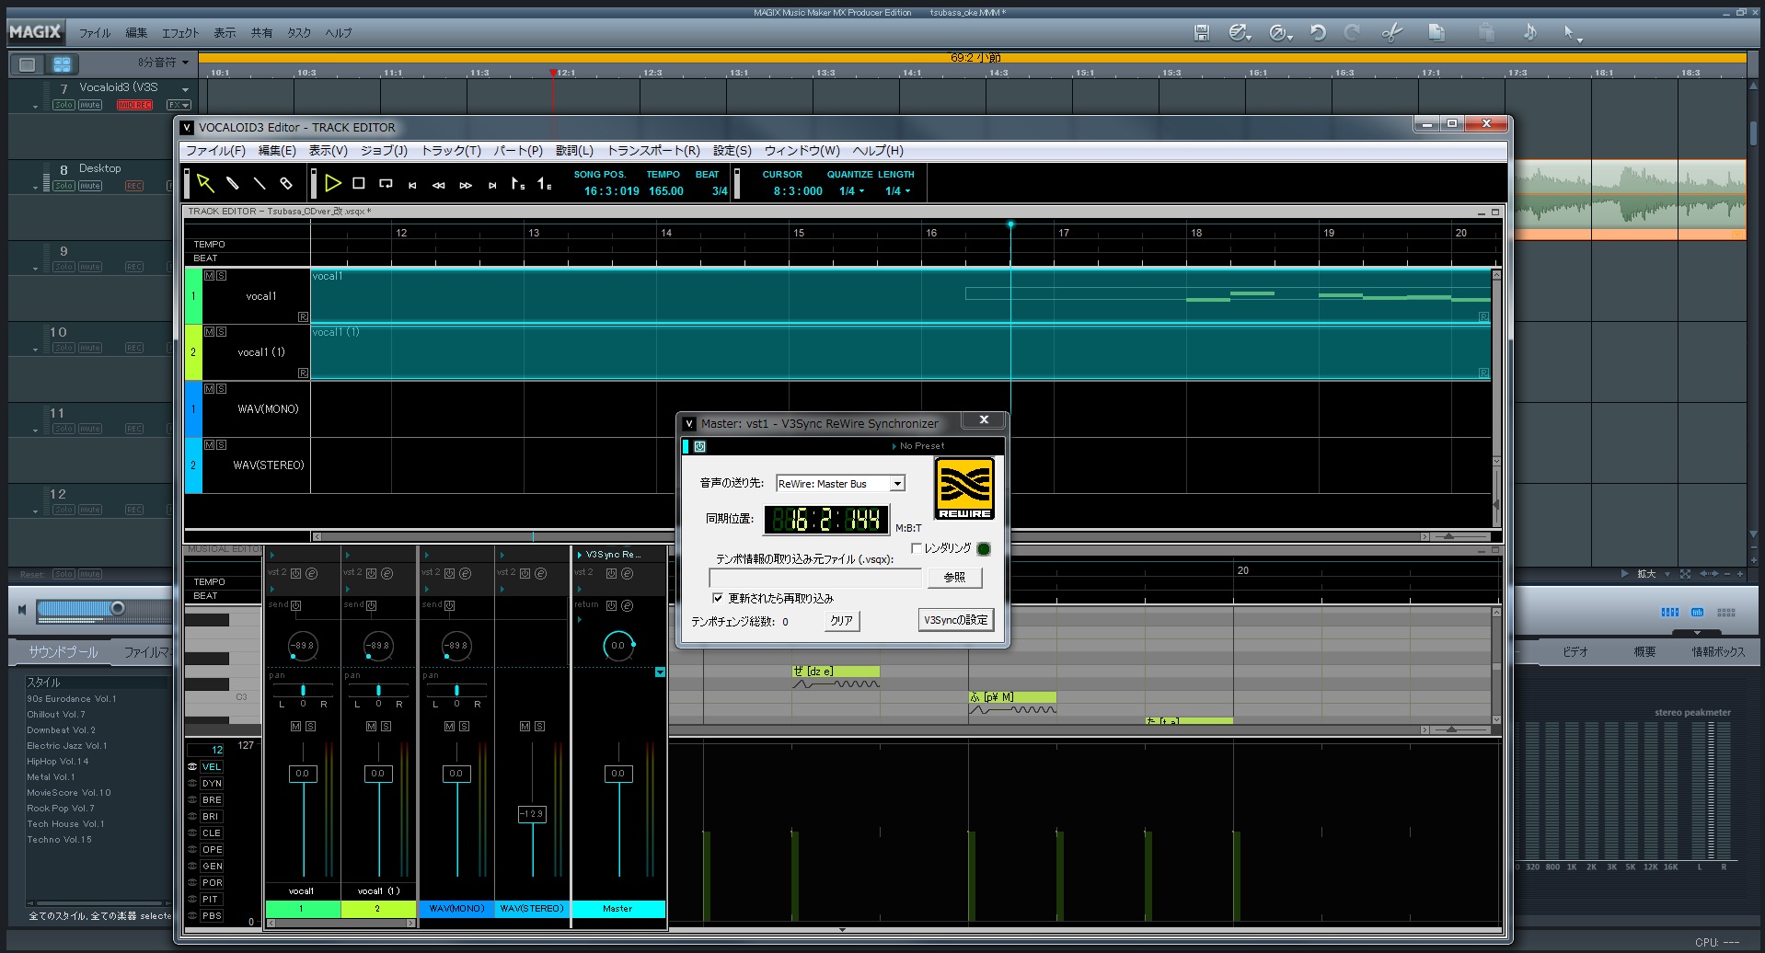Select the pencil tool in VOCALOID3 toolbar
Image resolution: width=1765 pixels, height=953 pixels.
pyautogui.click(x=233, y=184)
